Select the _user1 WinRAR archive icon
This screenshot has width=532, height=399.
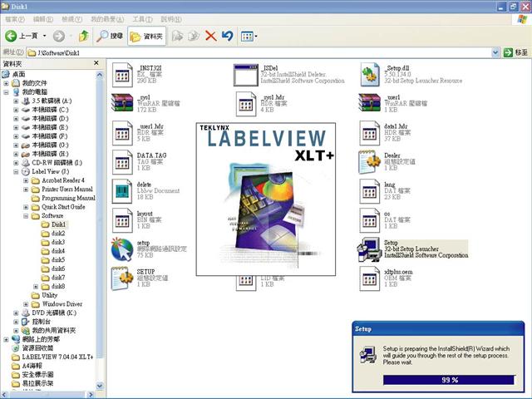(369, 103)
